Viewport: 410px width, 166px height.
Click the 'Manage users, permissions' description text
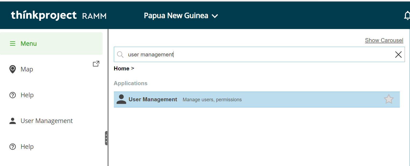click(x=212, y=100)
